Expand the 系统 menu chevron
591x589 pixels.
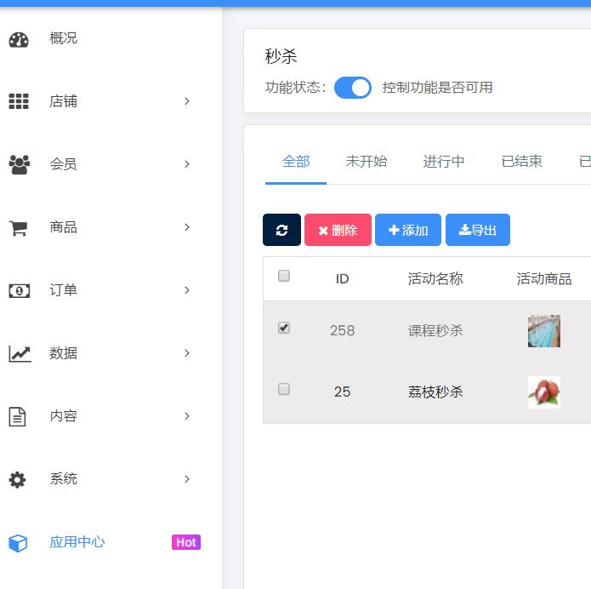tap(187, 479)
